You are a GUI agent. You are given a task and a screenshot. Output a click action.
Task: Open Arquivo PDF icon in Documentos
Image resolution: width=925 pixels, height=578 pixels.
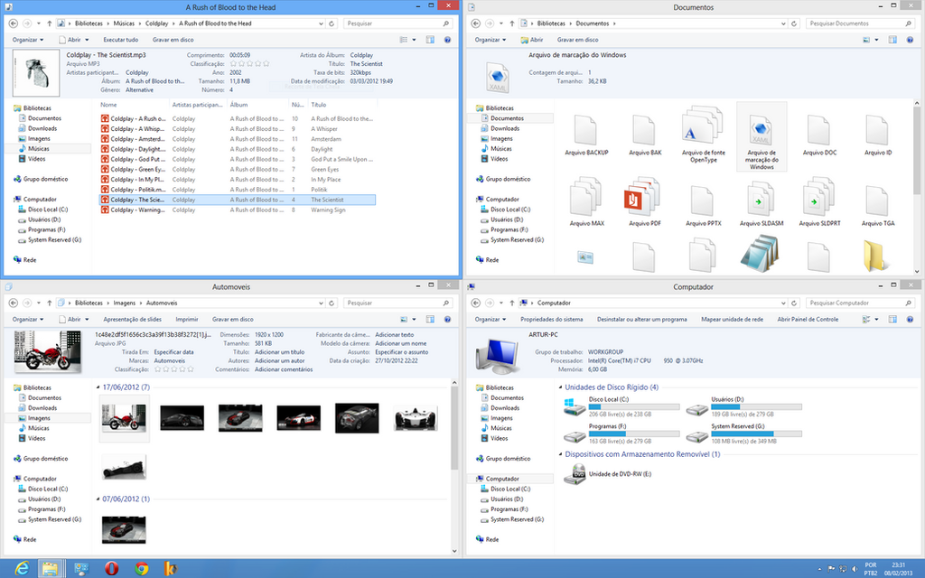pos(644,201)
